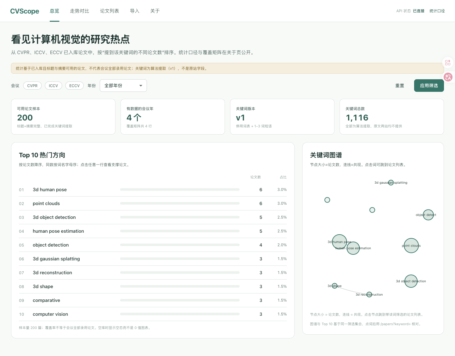Viewport: 455px width, 356px height.
Task: Open the comparative keyword row
Action: pos(153,300)
